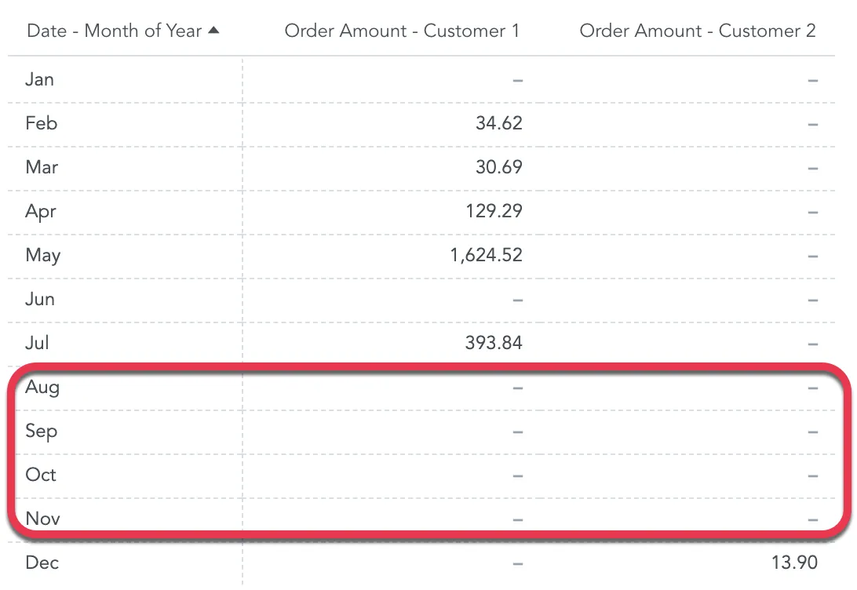The image size is (857, 590).
Task: Select the Jun row label
Action: pyautogui.click(x=42, y=299)
